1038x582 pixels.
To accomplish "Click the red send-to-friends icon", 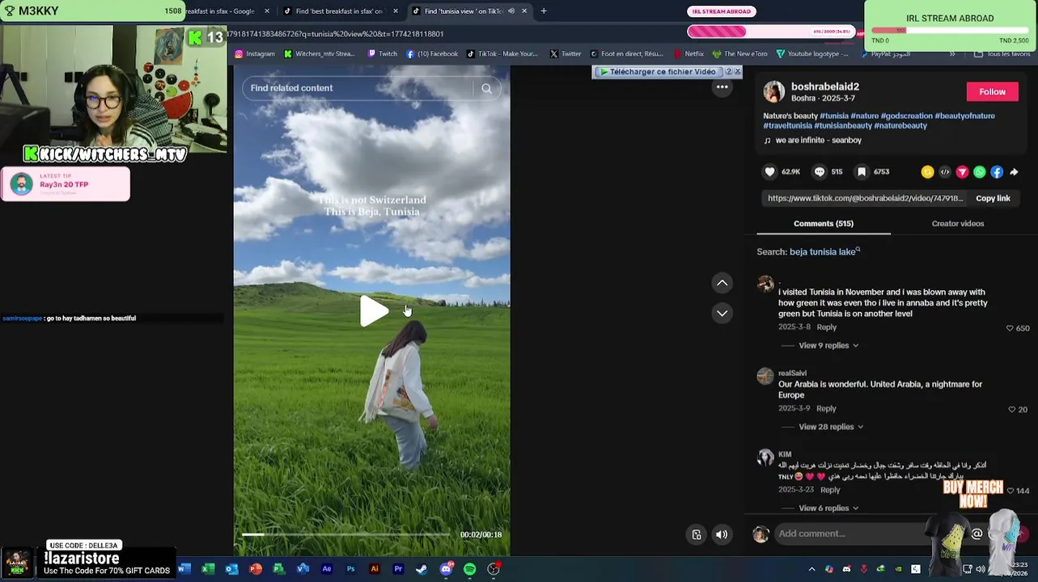I will point(962,172).
